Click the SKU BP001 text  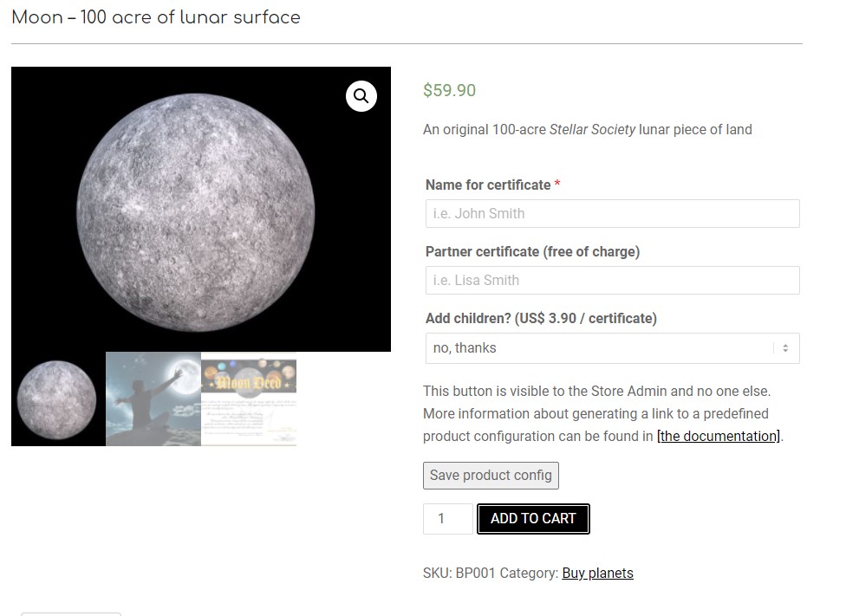point(459,574)
